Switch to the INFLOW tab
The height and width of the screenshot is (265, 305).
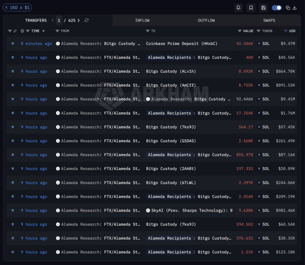tap(142, 20)
